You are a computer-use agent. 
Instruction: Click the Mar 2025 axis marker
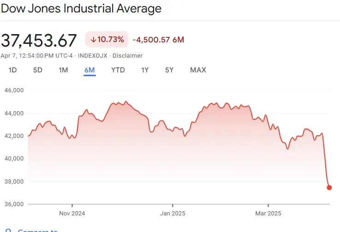coord(268,214)
